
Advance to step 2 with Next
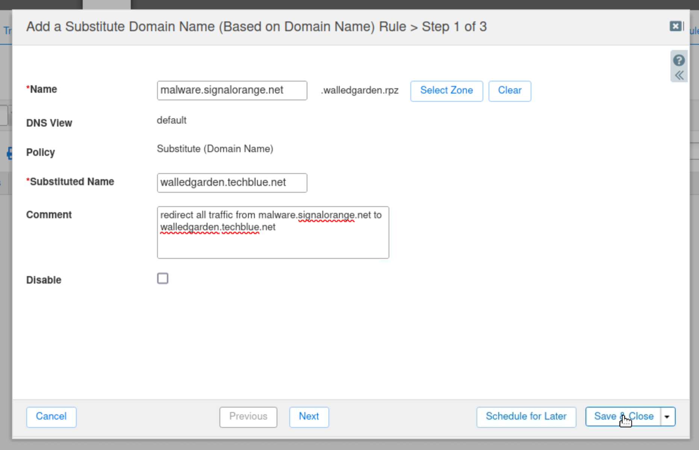309,417
